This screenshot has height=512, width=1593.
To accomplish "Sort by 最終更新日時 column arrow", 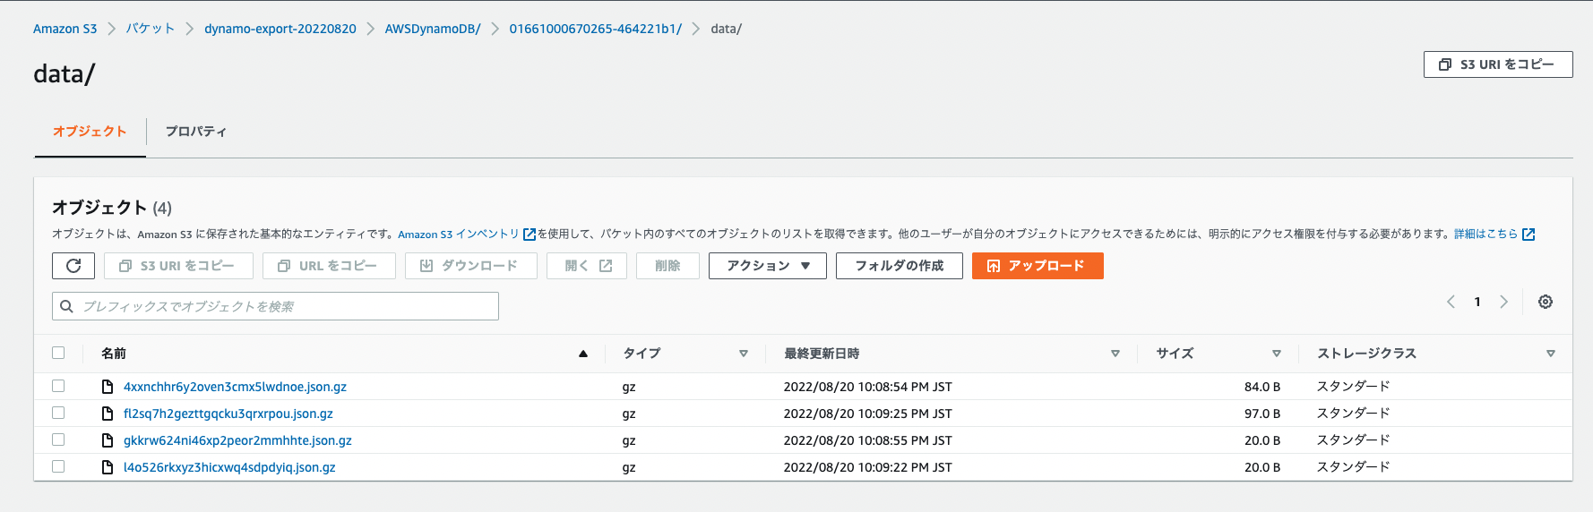I will point(1115,354).
